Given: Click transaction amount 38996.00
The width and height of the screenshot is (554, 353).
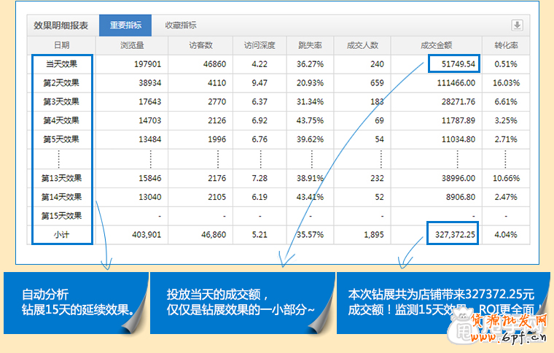Looking at the screenshot, I should pyautogui.click(x=459, y=178).
